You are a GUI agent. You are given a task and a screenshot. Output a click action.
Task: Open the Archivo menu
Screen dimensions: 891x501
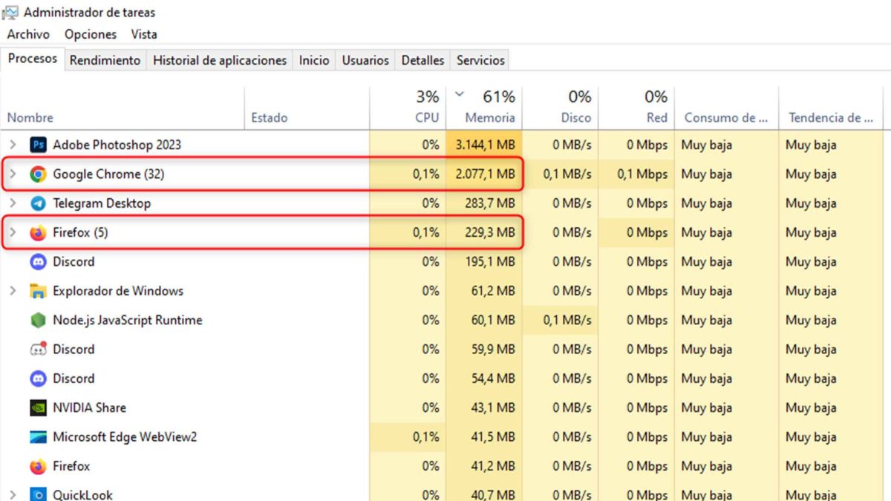pos(28,34)
